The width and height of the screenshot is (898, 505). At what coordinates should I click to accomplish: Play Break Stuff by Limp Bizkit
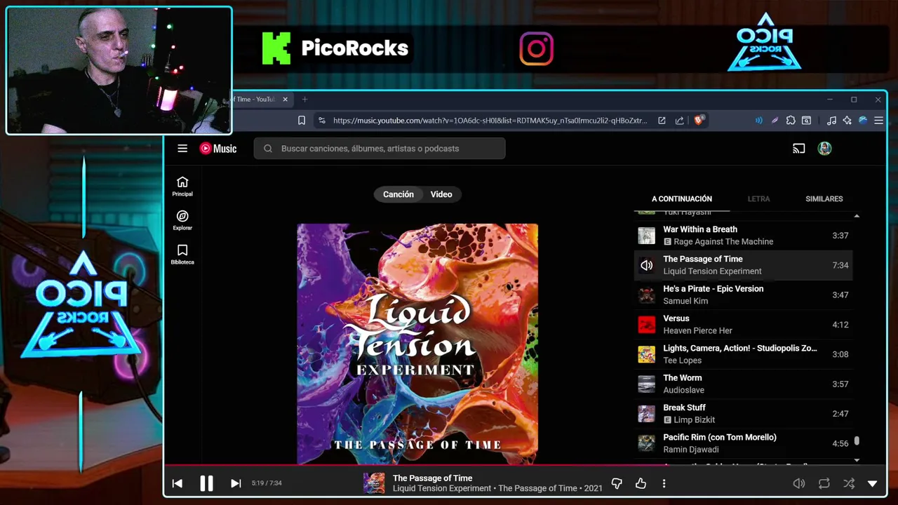click(x=744, y=414)
